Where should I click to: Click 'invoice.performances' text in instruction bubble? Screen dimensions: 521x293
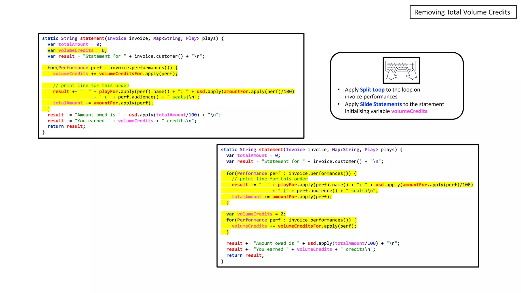point(371,97)
